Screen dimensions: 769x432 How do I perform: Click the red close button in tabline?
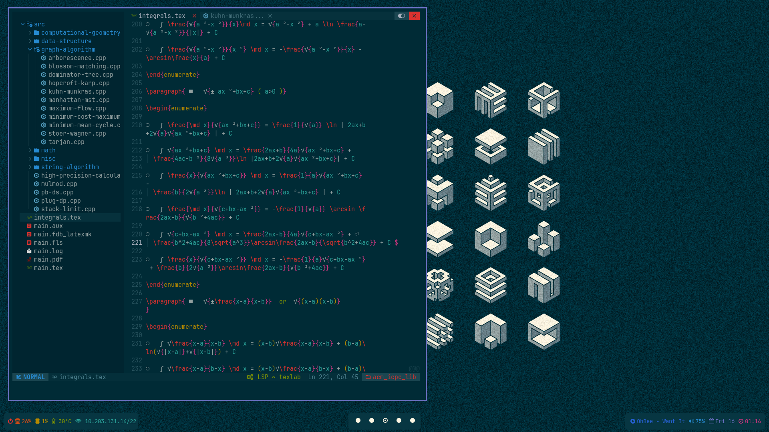pyautogui.click(x=414, y=16)
